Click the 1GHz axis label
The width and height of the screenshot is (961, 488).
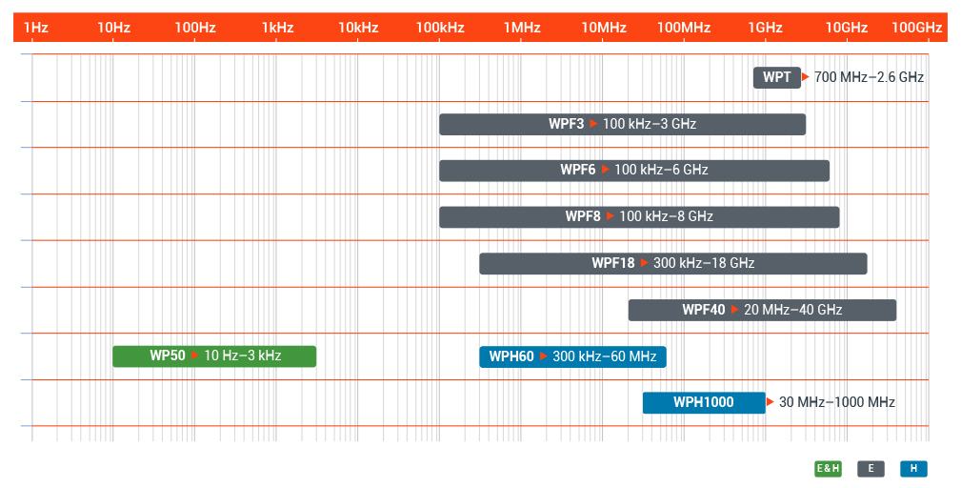coord(766,28)
